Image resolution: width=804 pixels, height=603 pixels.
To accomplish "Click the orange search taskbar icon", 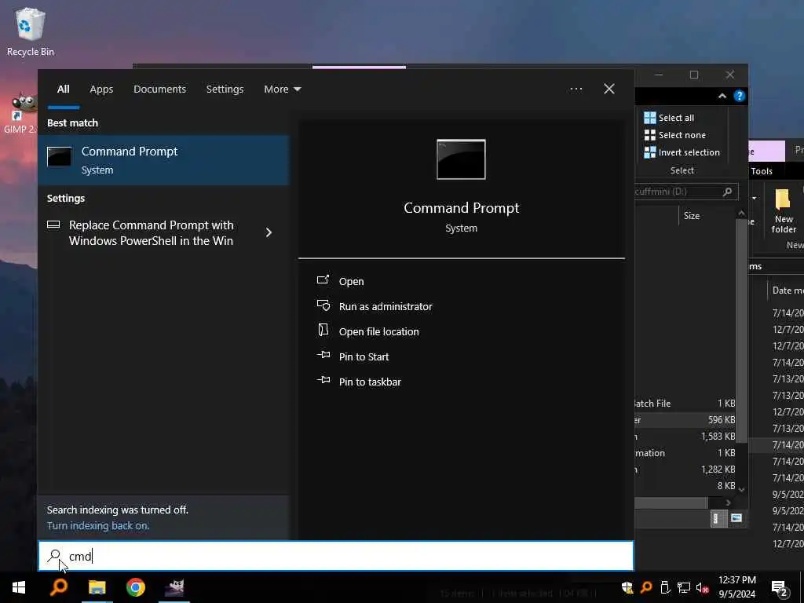I will 58,587.
